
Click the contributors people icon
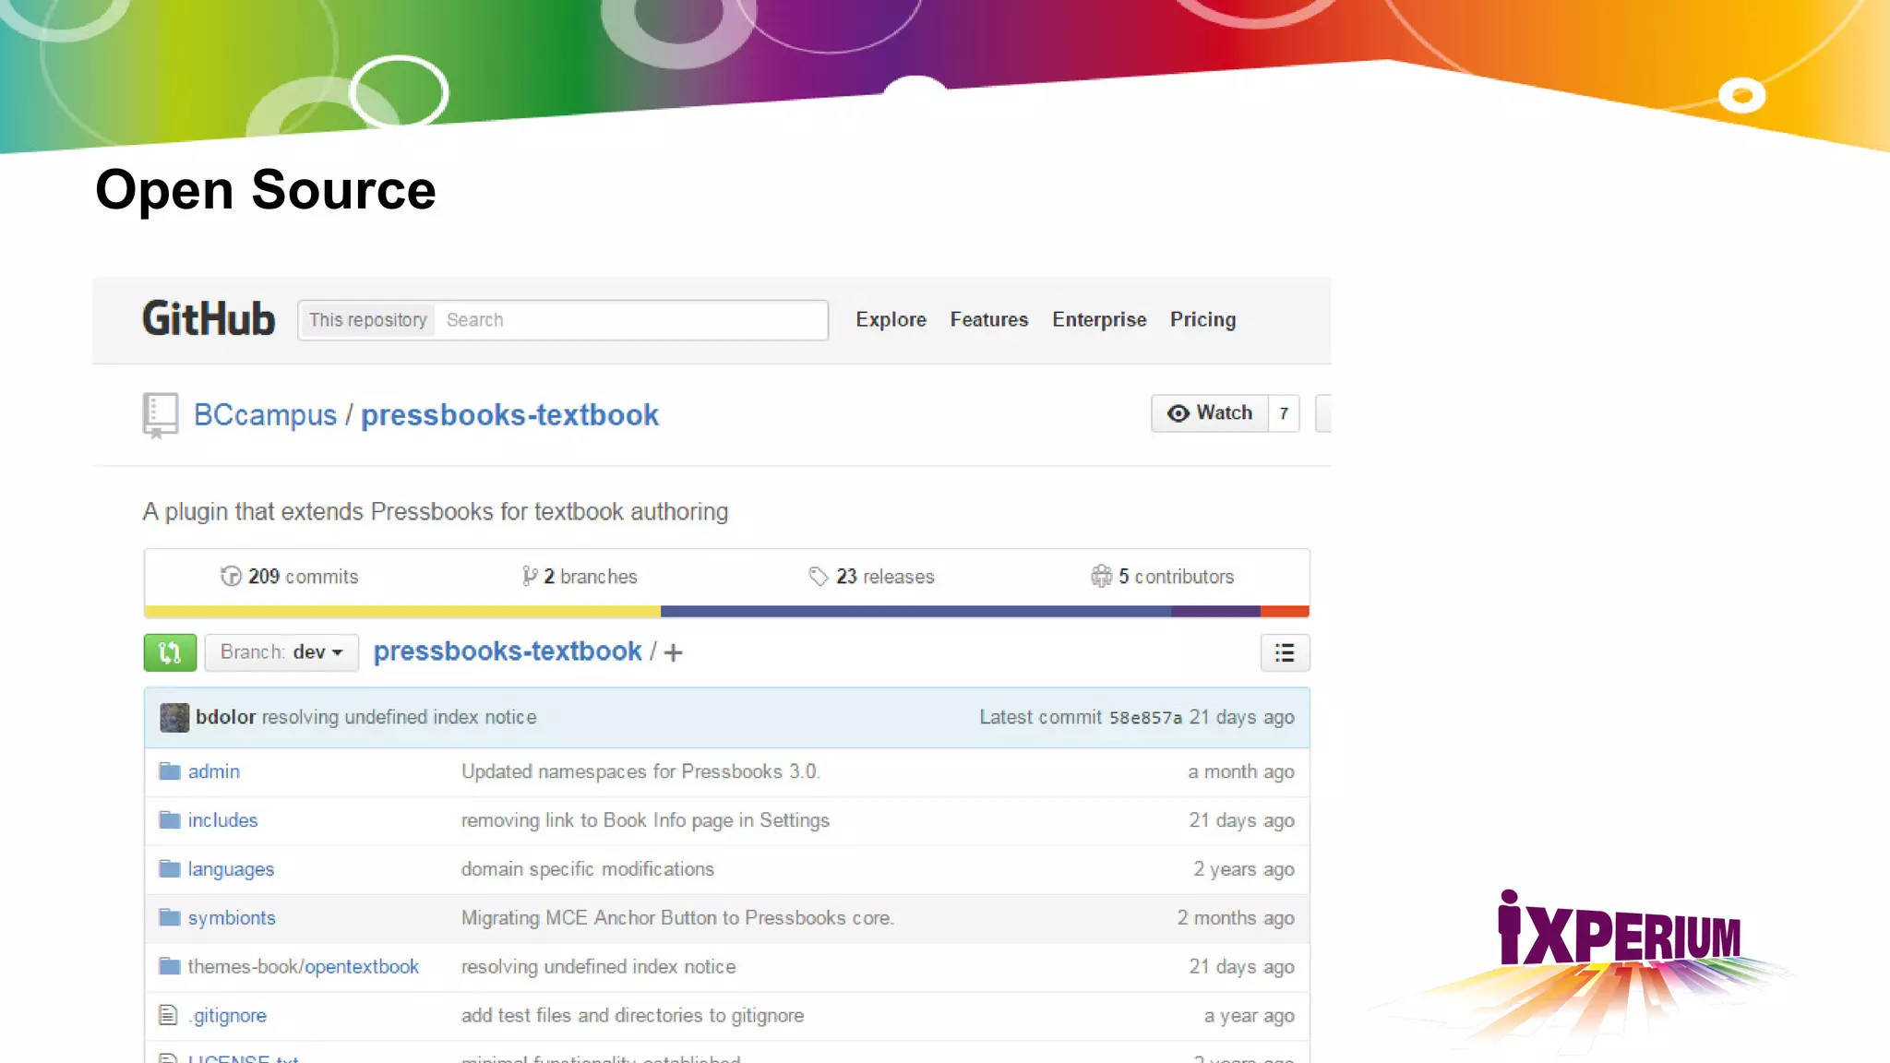[1101, 577]
